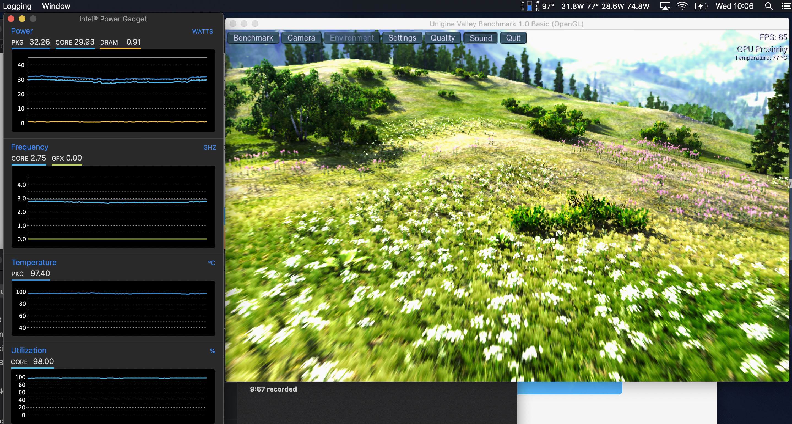792x424 pixels.
Task: Click the Spotlight search magnifier icon
Action: [x=769, y=6]
